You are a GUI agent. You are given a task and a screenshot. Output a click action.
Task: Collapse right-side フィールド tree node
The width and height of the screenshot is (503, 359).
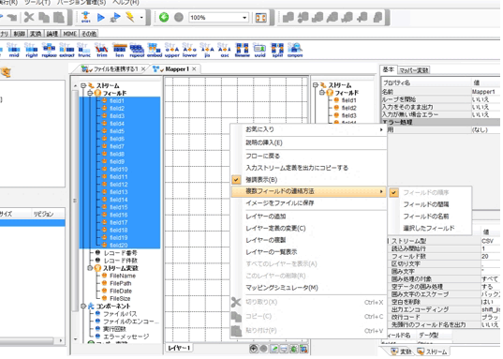pyautogui.click(x=322, y=93)
